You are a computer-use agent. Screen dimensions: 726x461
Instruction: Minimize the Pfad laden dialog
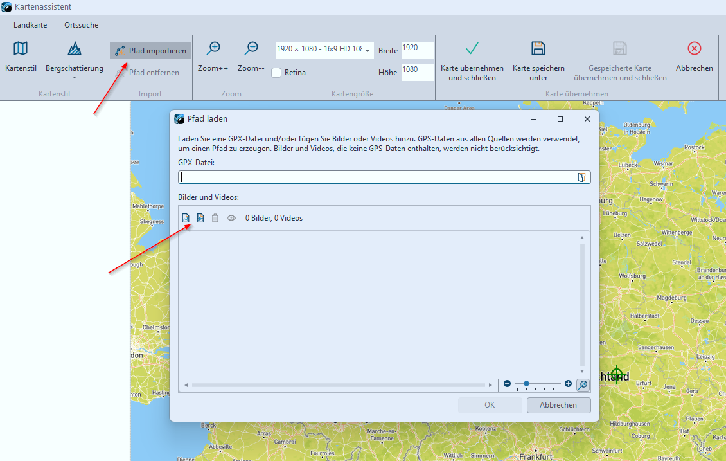[533, 119]
